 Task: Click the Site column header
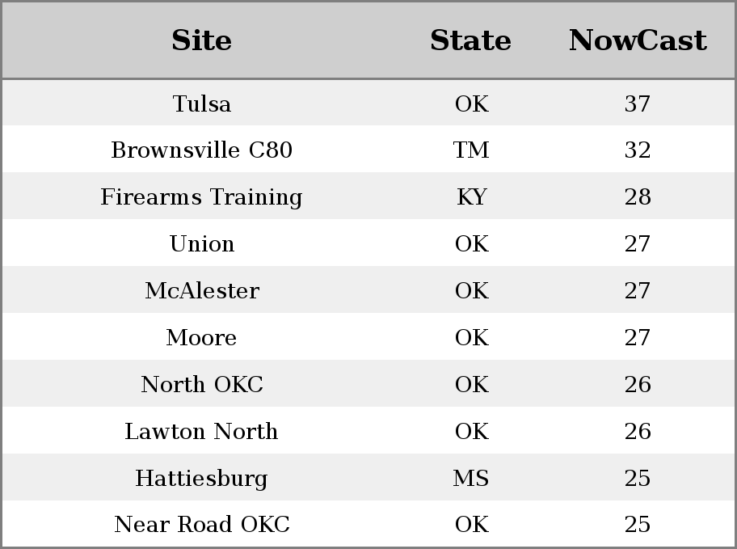point(202,40)
